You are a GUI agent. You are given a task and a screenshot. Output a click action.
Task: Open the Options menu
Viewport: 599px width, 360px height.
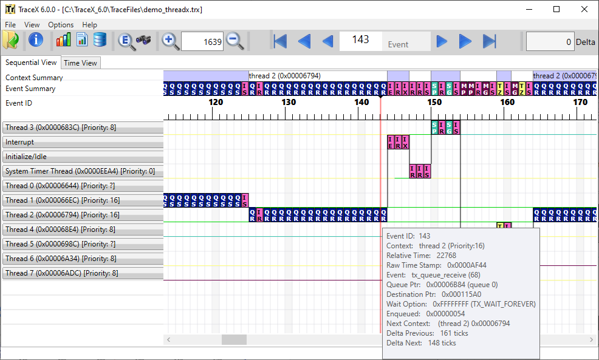pyautogui.click(x=61, y=25)
